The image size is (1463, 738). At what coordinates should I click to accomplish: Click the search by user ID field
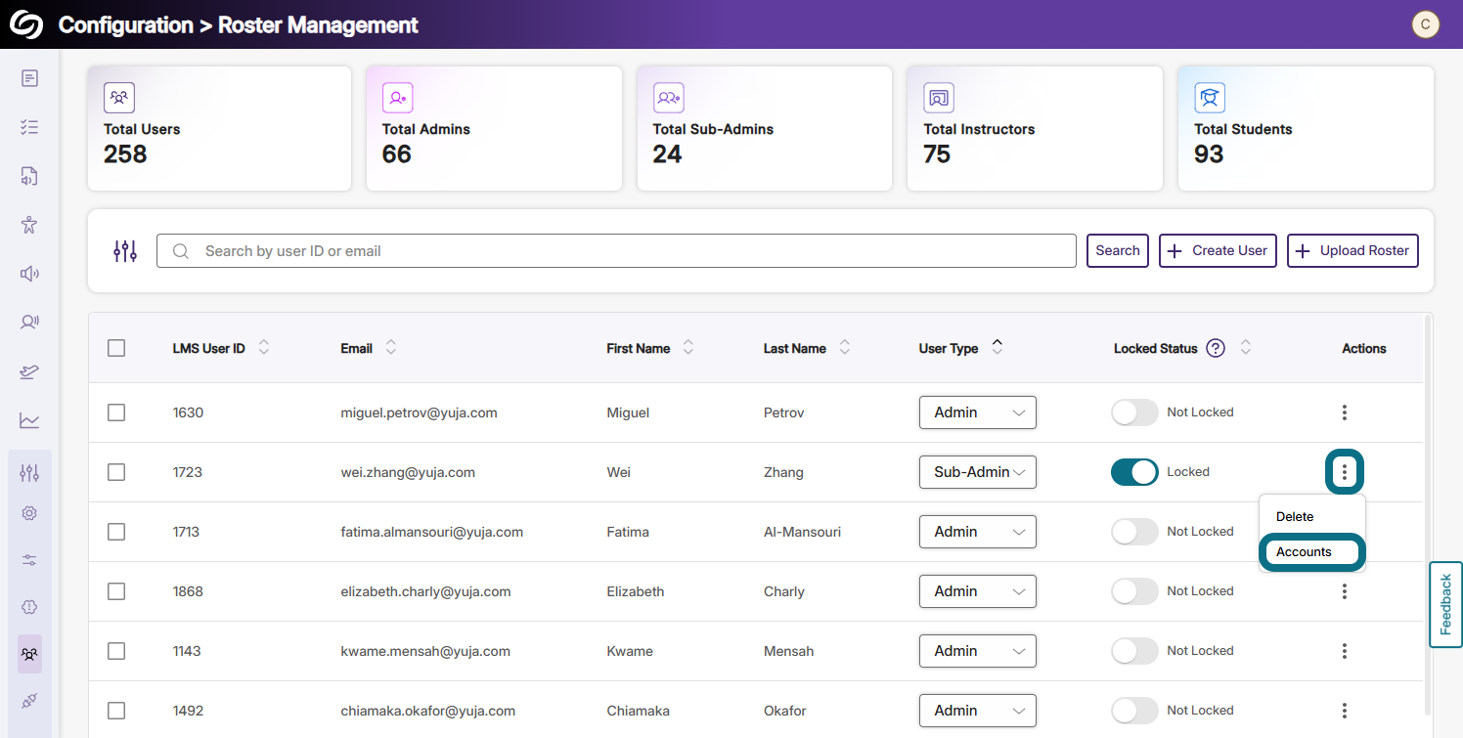click(616, 251)
